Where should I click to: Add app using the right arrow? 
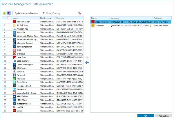click(x=87, y=57)
